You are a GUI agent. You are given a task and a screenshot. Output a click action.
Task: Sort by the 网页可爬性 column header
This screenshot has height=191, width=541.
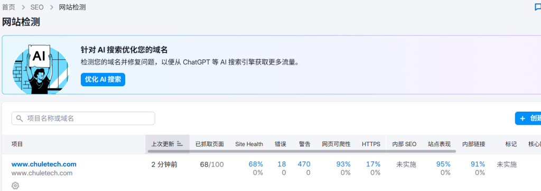tap(336, 144)
